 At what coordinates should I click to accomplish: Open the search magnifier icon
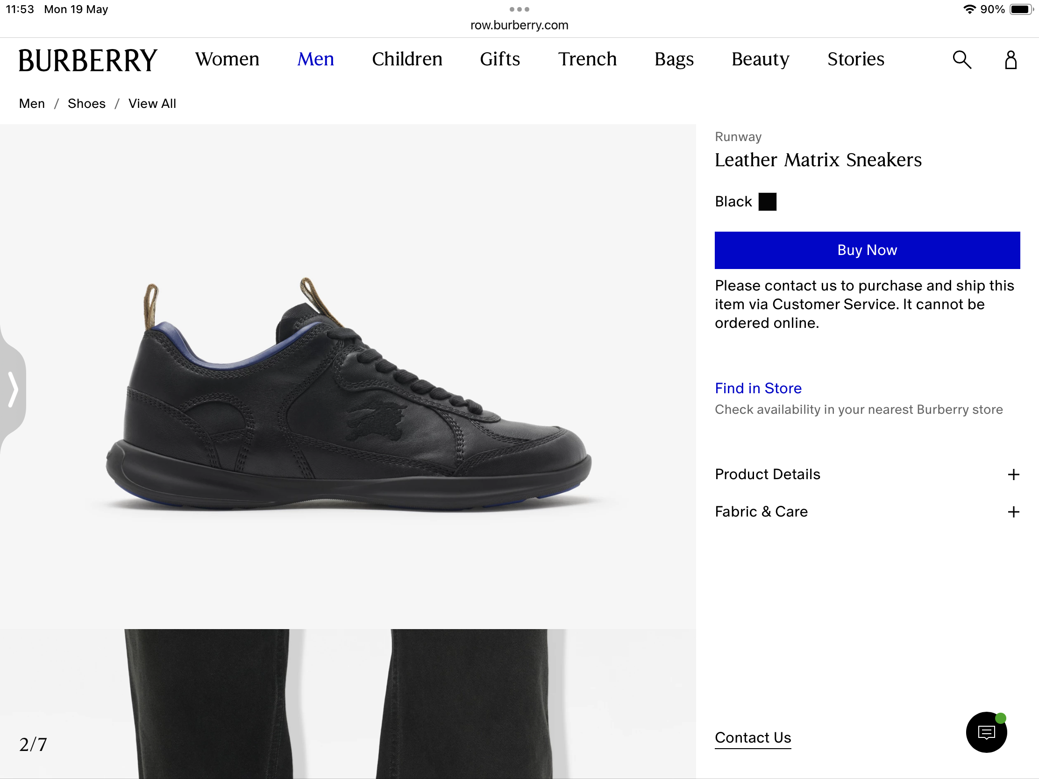tap(961, 60)
